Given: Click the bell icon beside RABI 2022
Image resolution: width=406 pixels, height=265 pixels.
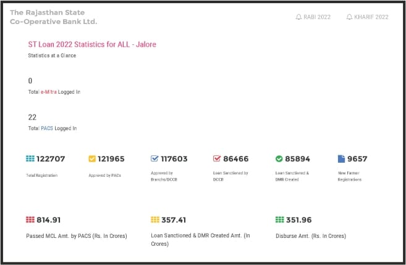Looking at the screenshot, I should point(299,17).
